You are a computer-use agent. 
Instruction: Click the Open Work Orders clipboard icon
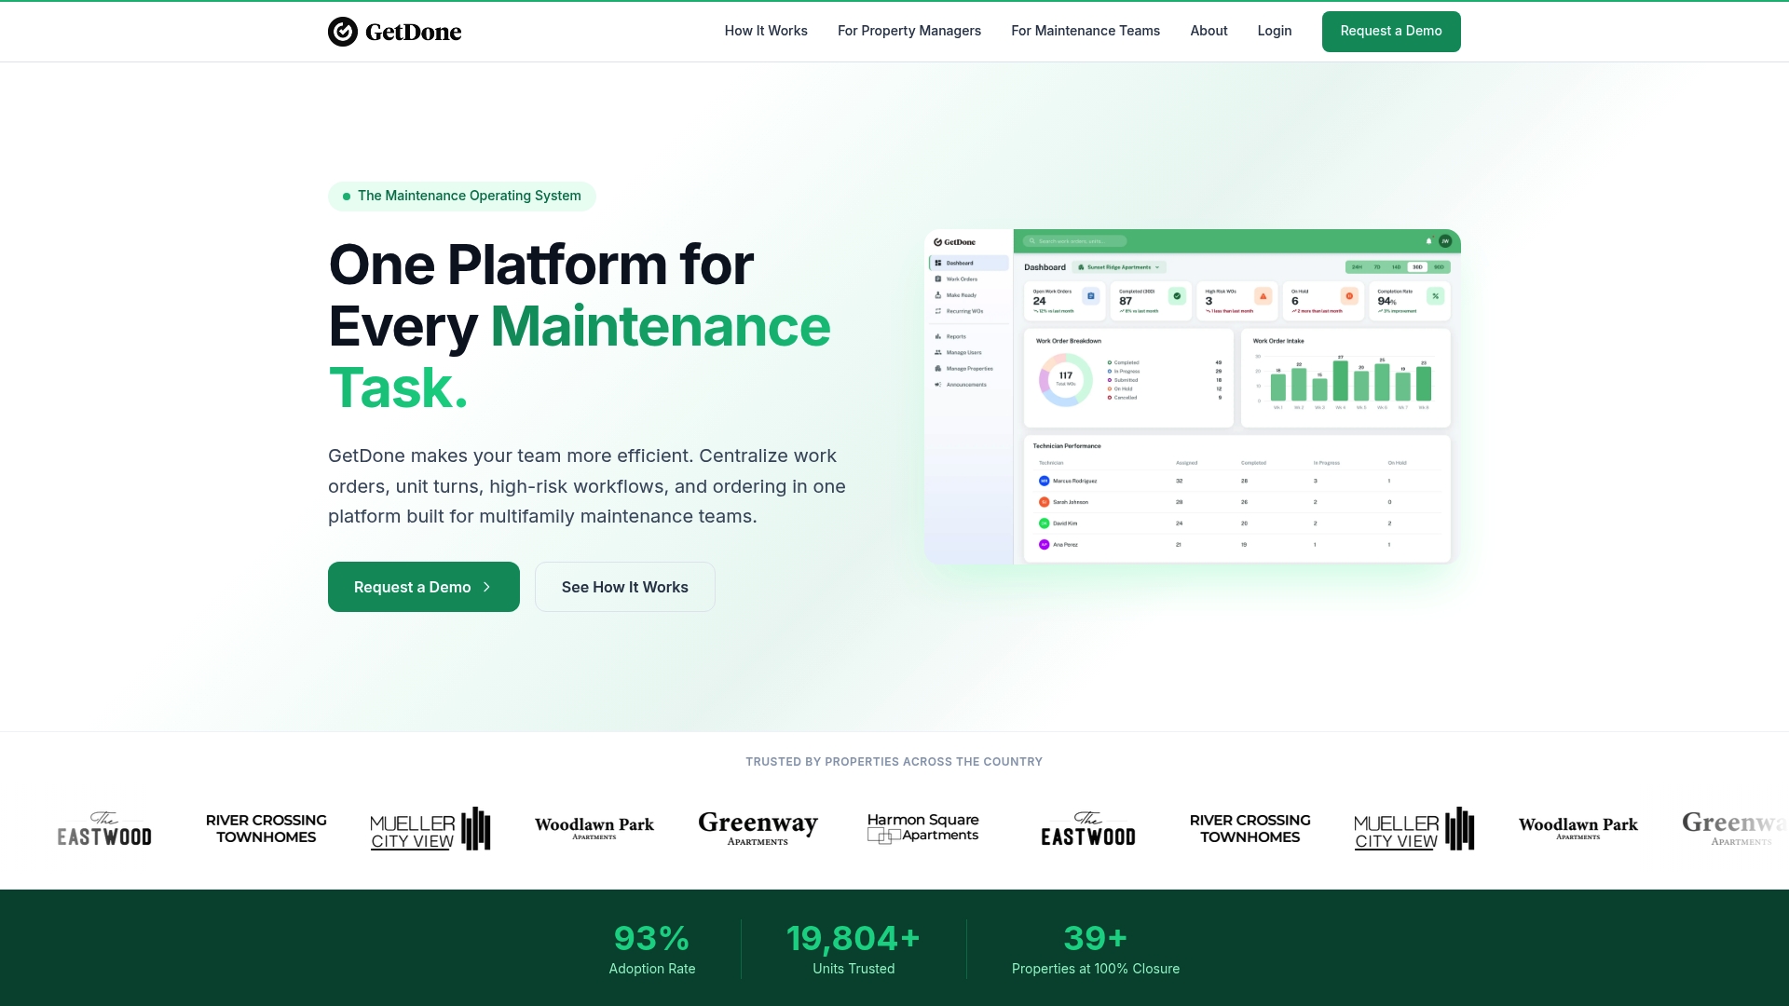(x=1091, y=296)
